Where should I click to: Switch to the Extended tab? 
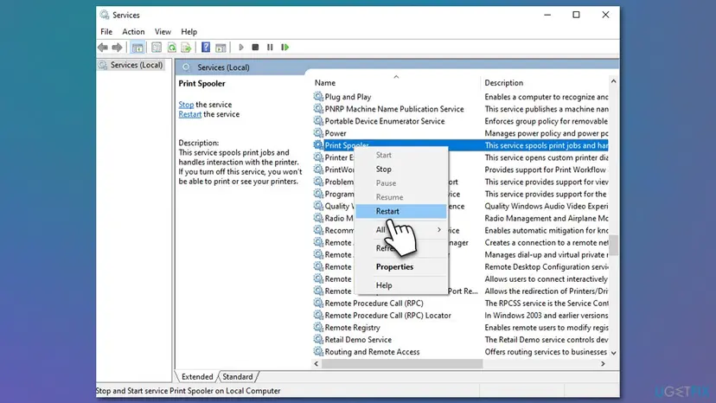click(x=197, y=376)
